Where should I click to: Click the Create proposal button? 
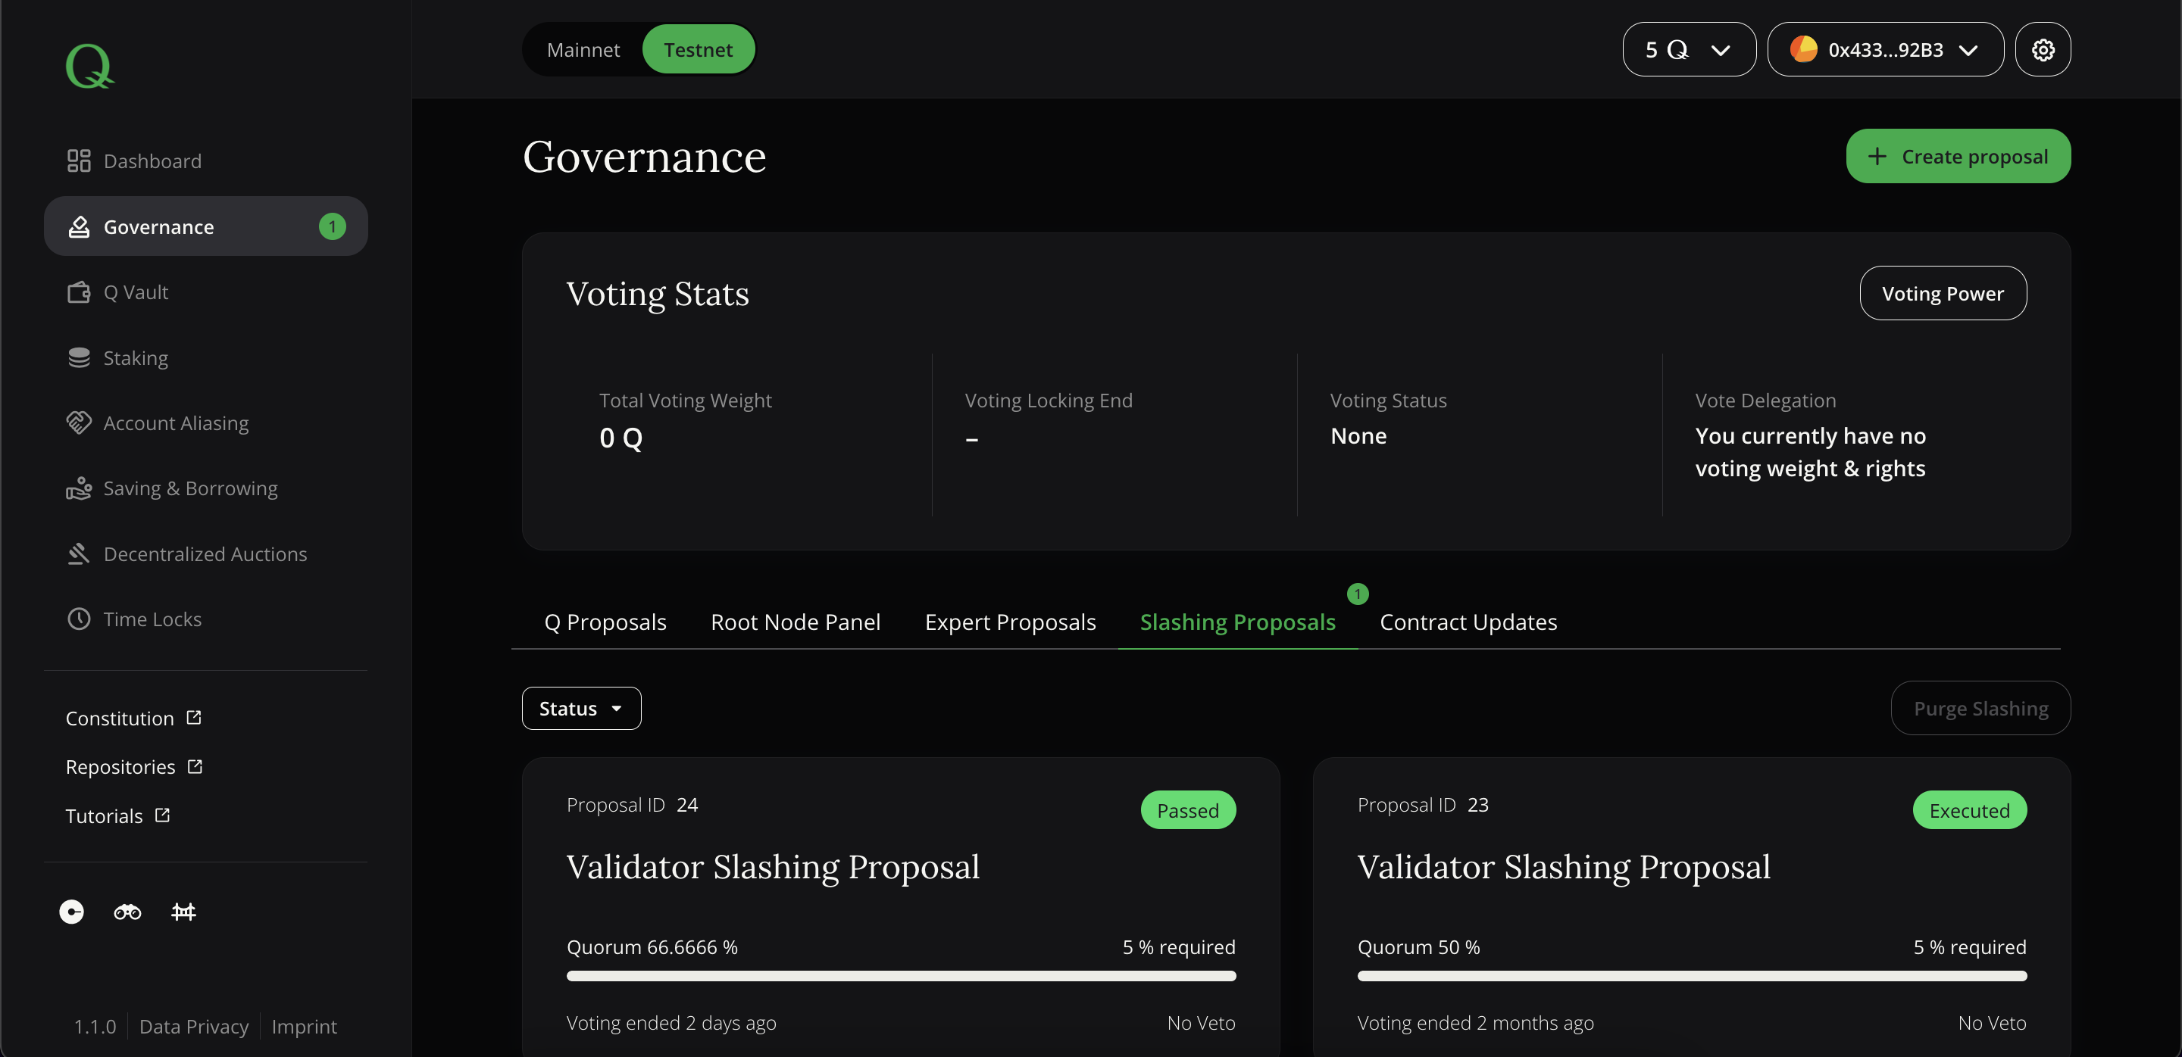point(1958,156)
